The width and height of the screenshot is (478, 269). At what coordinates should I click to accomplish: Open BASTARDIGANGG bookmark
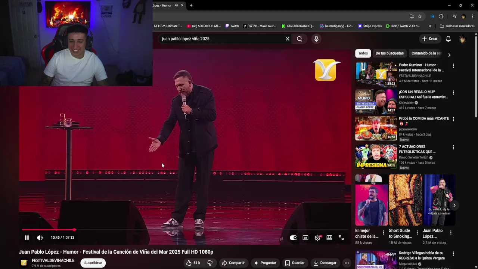[x=298, y=26]
